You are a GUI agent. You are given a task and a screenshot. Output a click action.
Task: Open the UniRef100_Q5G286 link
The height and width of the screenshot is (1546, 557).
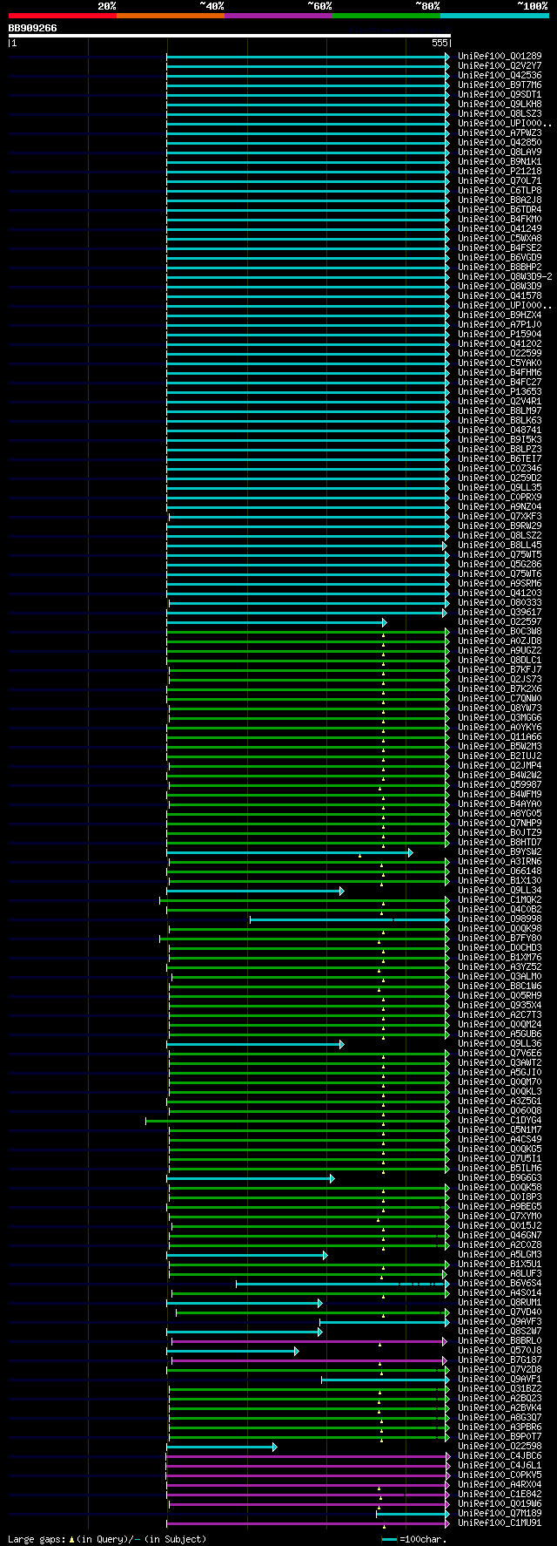coord(500,564)
